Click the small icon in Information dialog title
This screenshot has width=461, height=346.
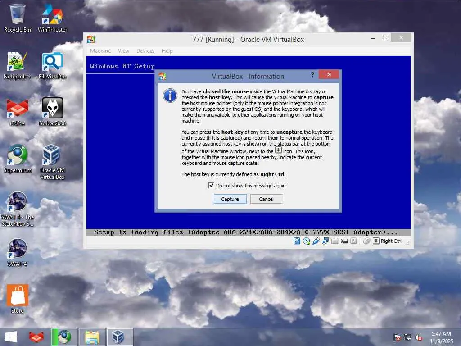click(x=162, y=77)
